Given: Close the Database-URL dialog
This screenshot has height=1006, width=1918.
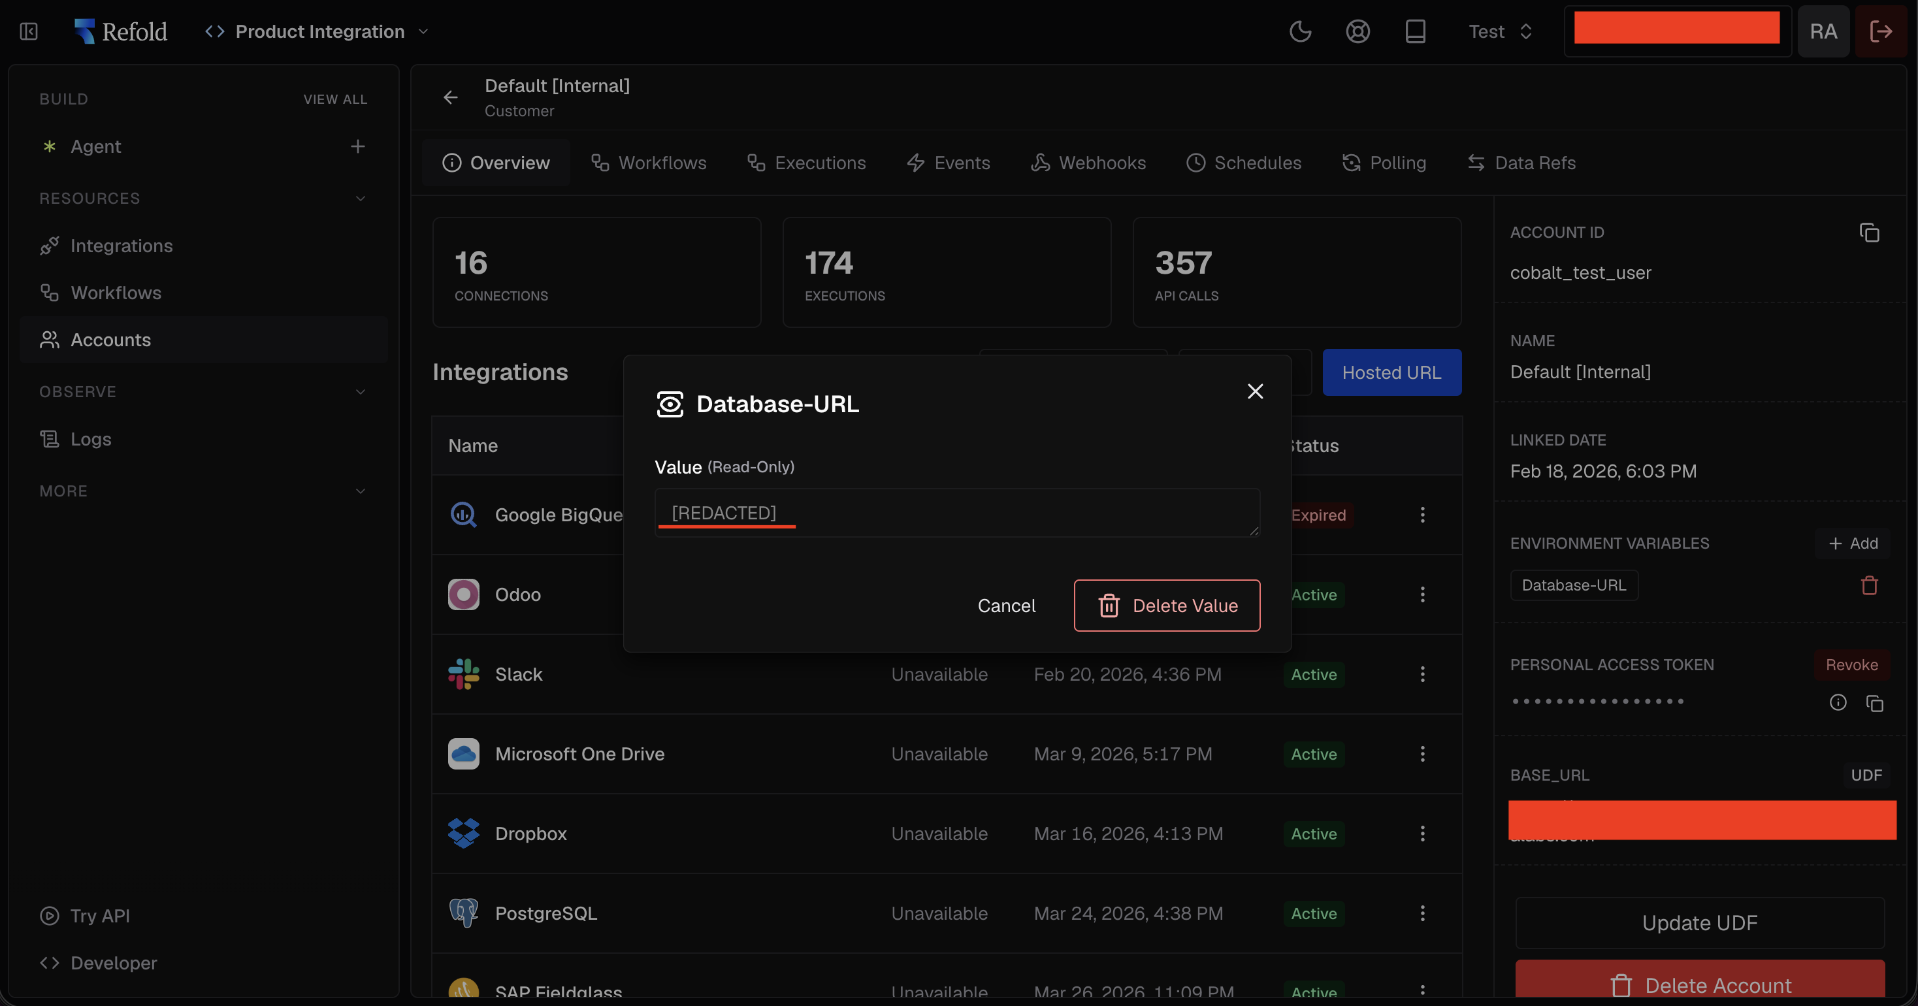Looking at the screenshot, I should [x=1254, y=391].
